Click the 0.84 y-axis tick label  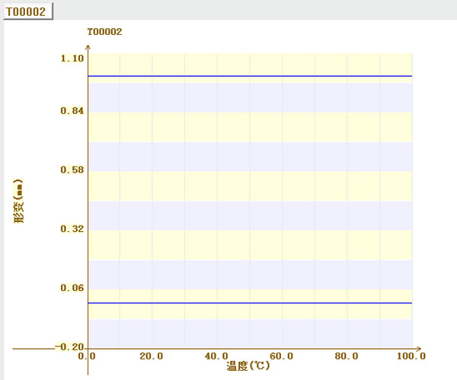tap(72, 111)
